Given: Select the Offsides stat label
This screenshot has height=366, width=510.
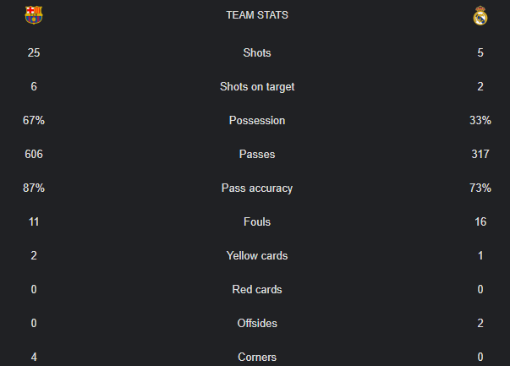Looking at the screenshot, I should click(x=257, y=323).
